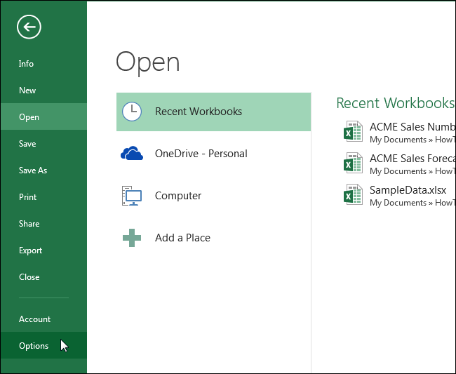Select the Computer location
The image size is (456, 374).
click(213, 196)
